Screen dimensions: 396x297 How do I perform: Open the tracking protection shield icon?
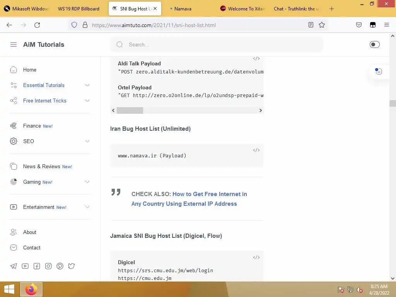tap(74, 25)
